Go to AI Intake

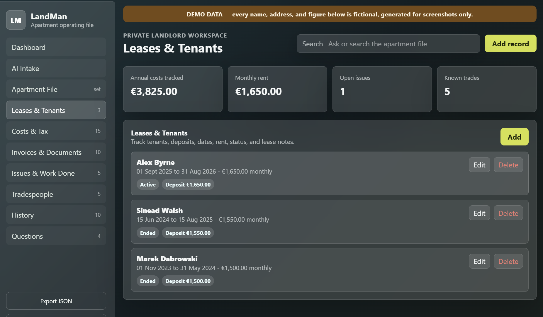(x=56, y=68)
